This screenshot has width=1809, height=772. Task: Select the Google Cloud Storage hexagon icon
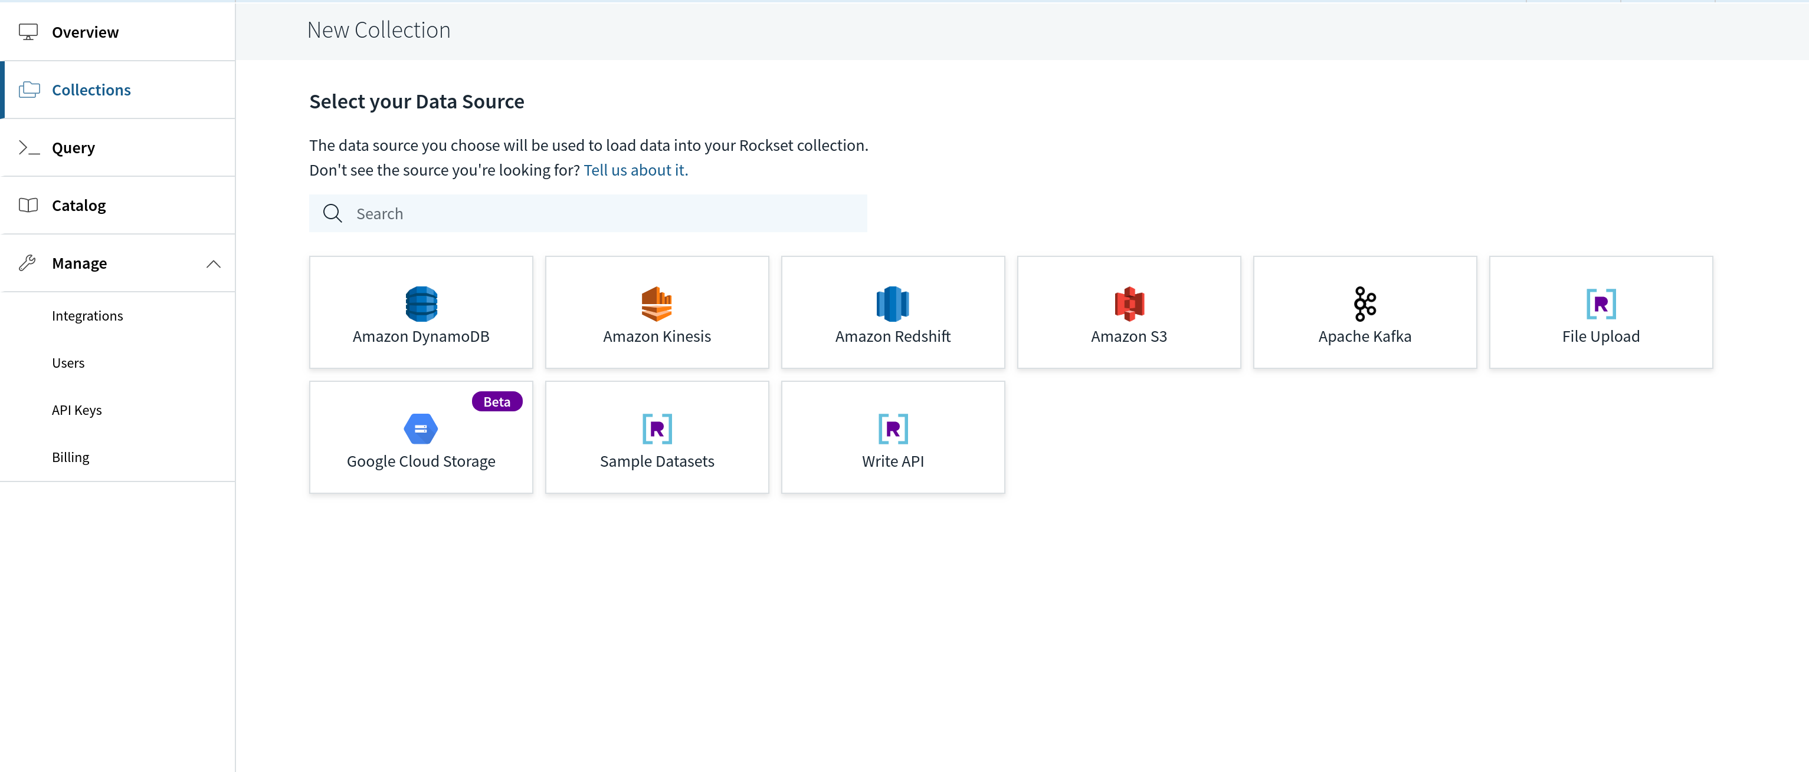click(421, 428)
